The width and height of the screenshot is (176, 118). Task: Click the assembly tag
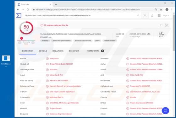(x=45, y=40)
